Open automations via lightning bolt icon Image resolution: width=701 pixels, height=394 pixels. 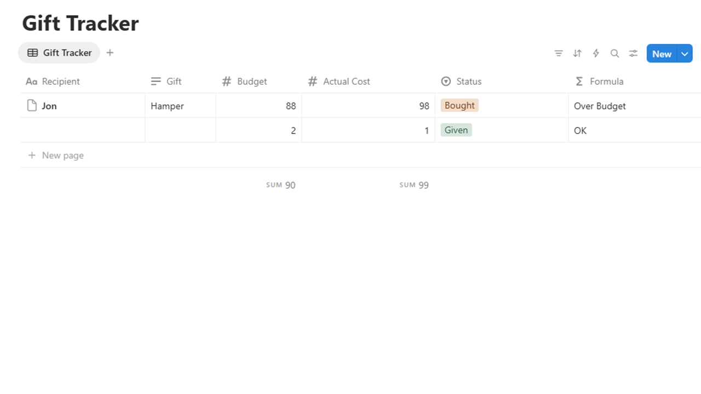[x=596, y=53]
